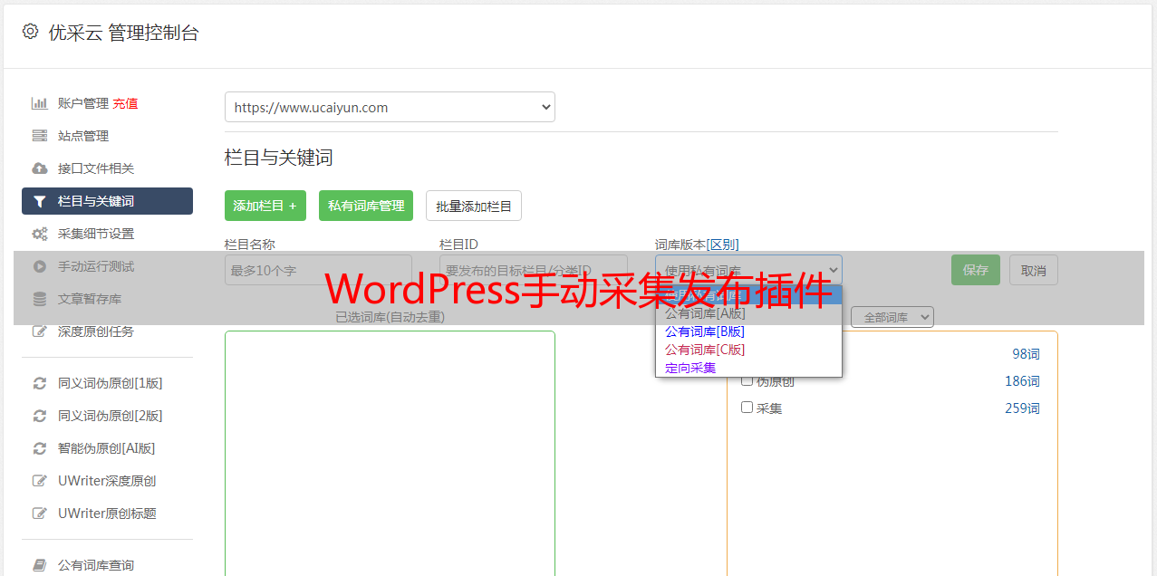Focus the 栏目ID input field
This screenshot has height=576, width=1157.
coord(534,270)
